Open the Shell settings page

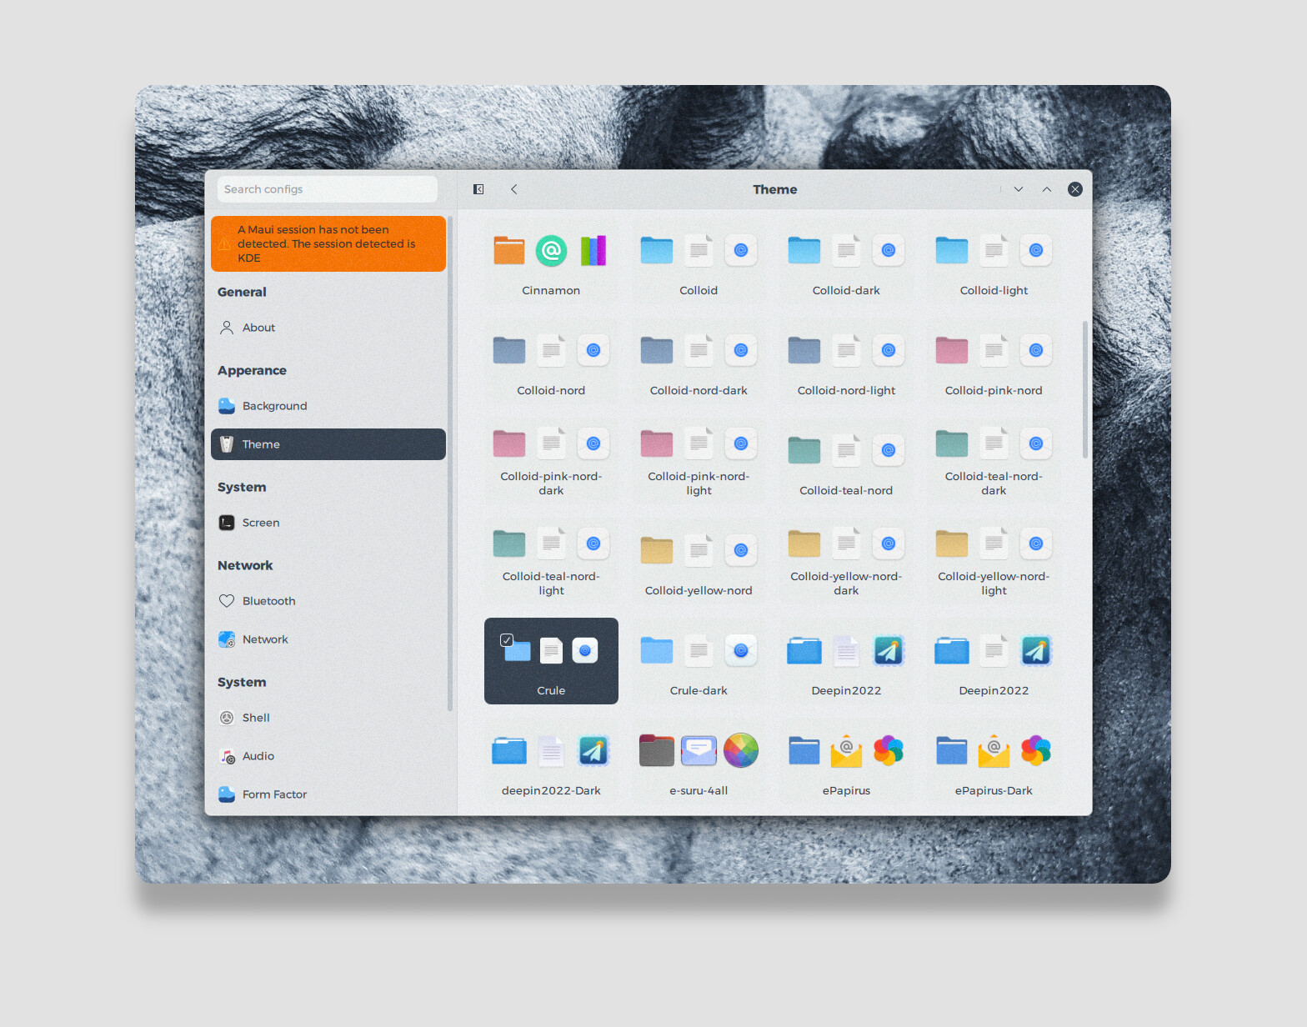click(x=328, y=718)
